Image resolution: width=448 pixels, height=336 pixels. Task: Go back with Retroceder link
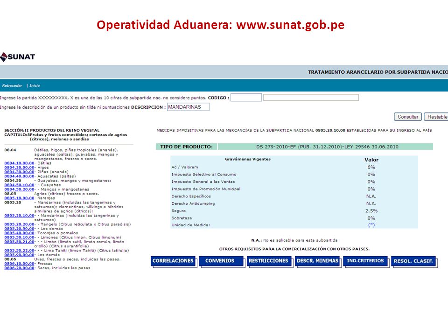12,85
